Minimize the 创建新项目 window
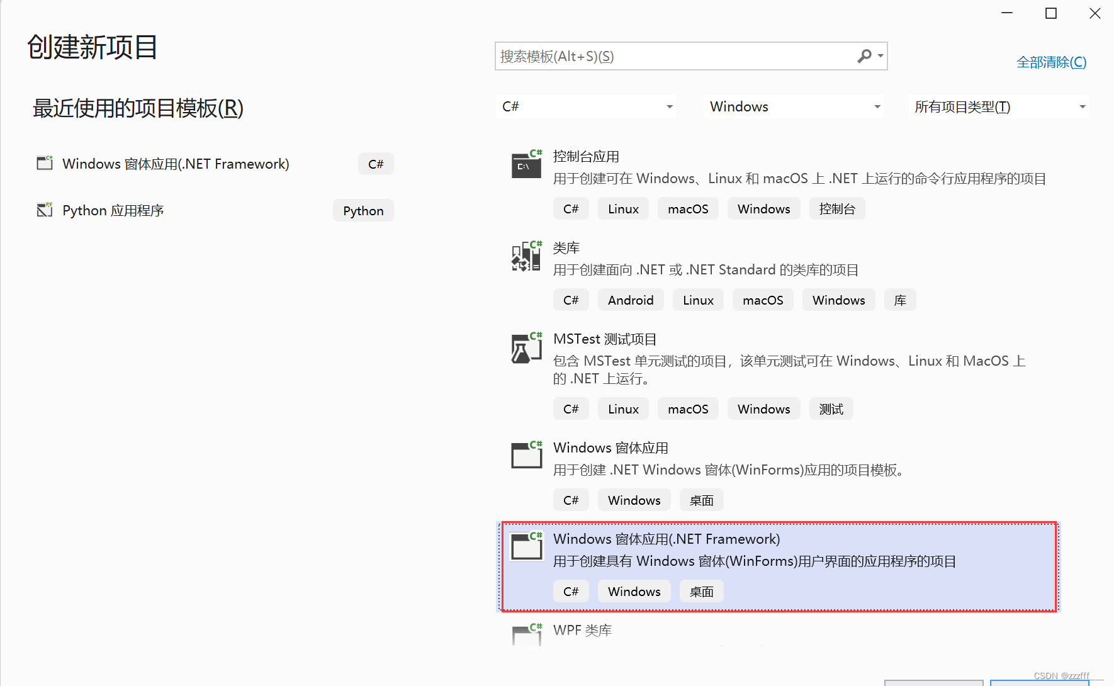Image resolution: width=1114 pixels, height=686 pixels. coord(1007,13)
